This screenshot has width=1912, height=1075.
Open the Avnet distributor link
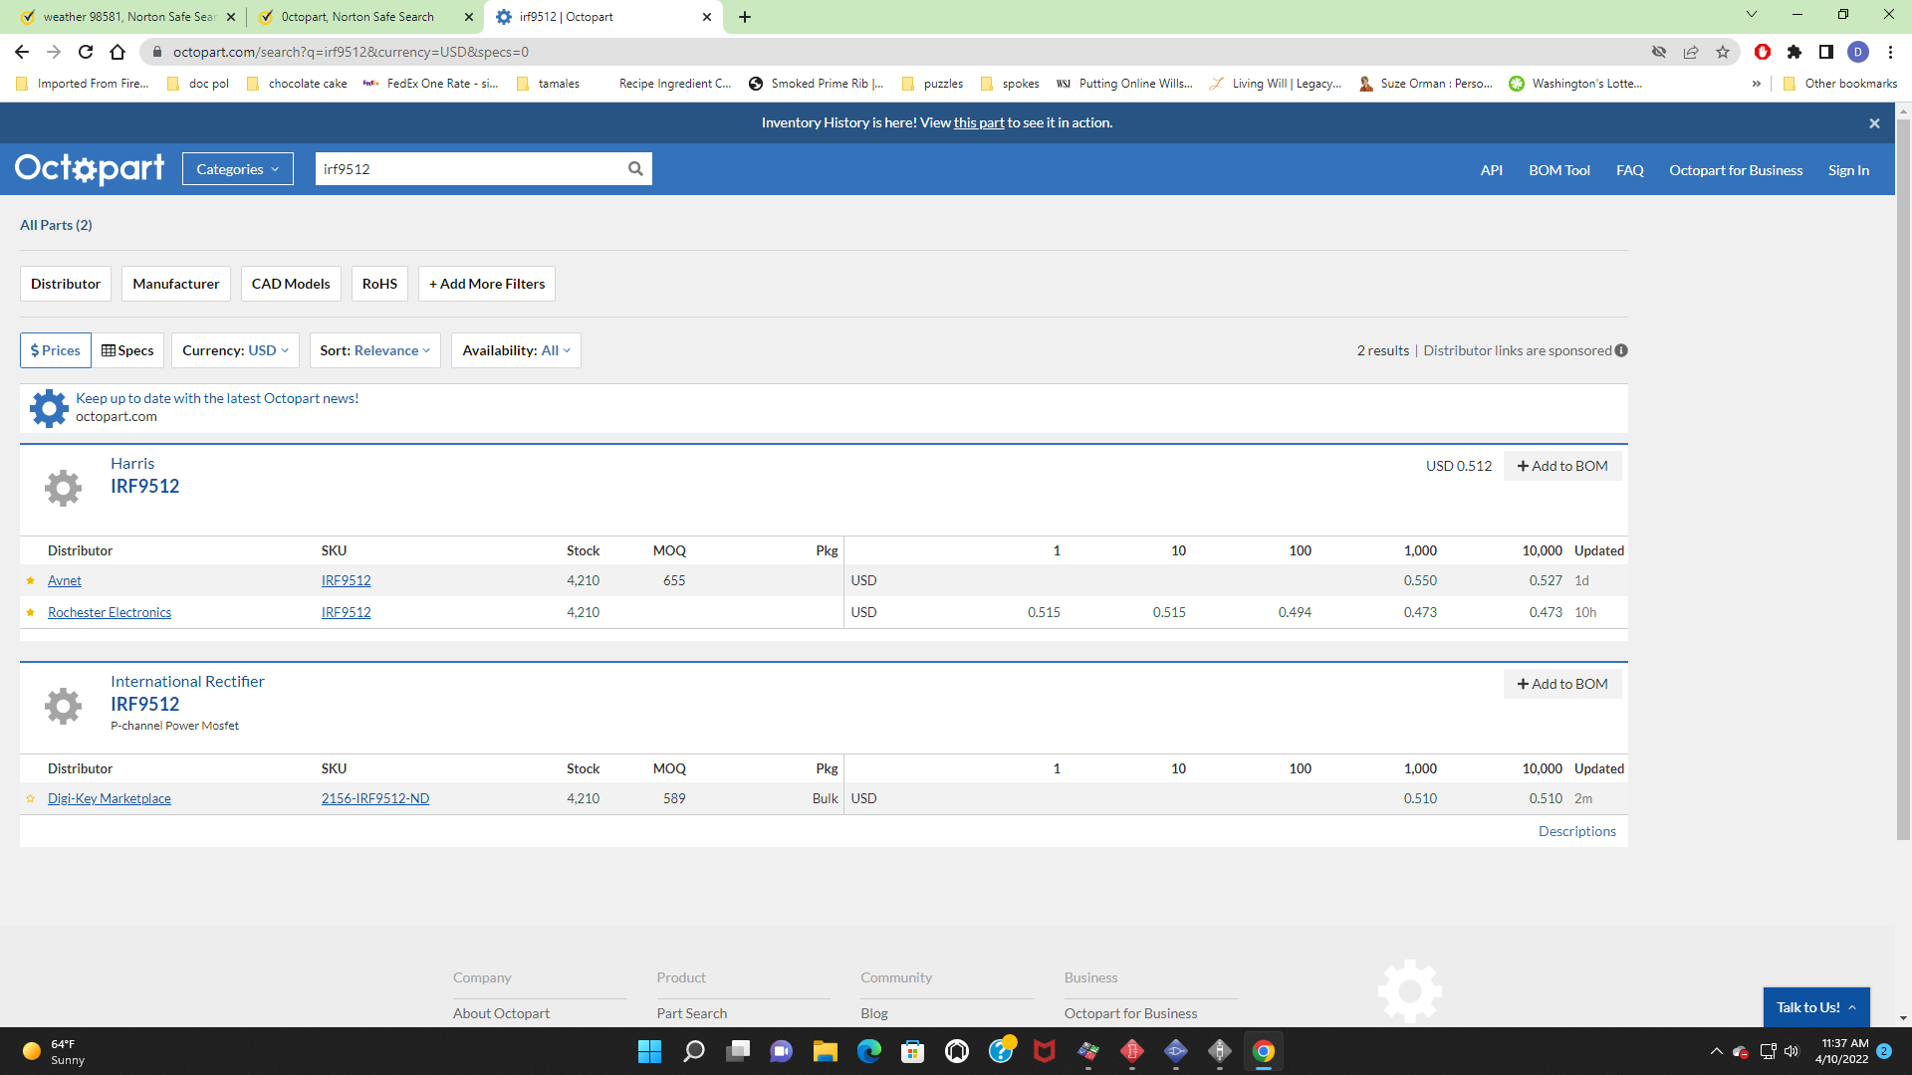tap(65, 580)
